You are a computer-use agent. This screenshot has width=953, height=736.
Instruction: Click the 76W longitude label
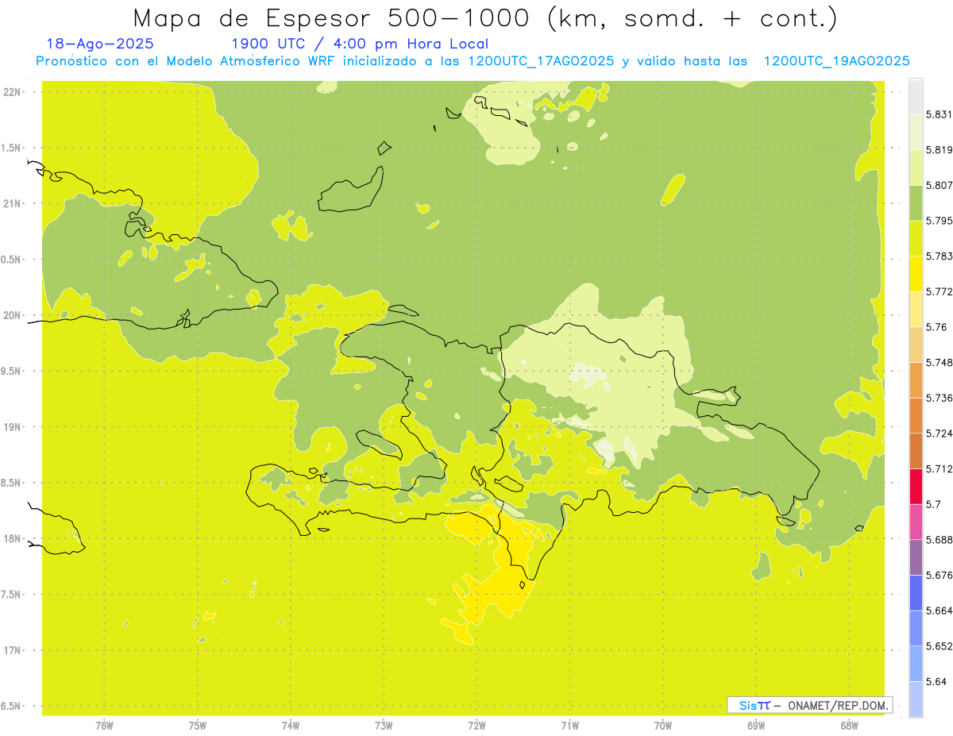coord(104,726)
